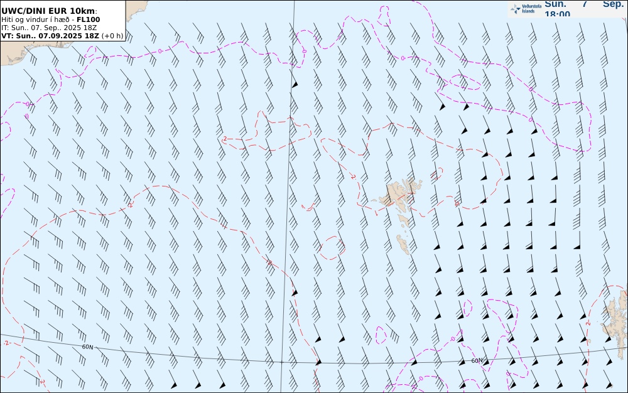
Task: Click the southernmost Faroe island, Suðuroy
Action: (x=403, y=244)
